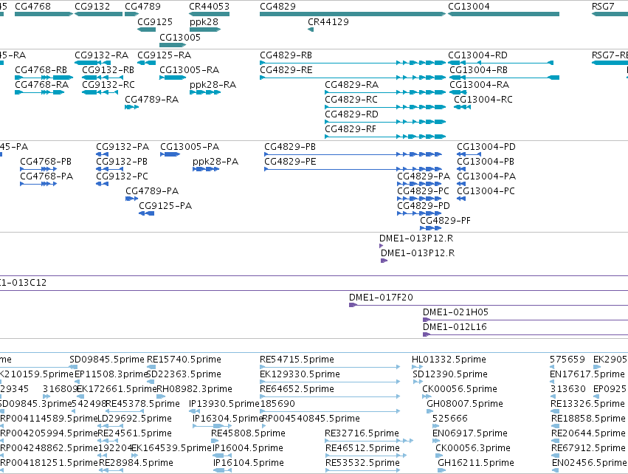Click the CG13004 gene label
628x474 pixels.
tap(469, 7)
